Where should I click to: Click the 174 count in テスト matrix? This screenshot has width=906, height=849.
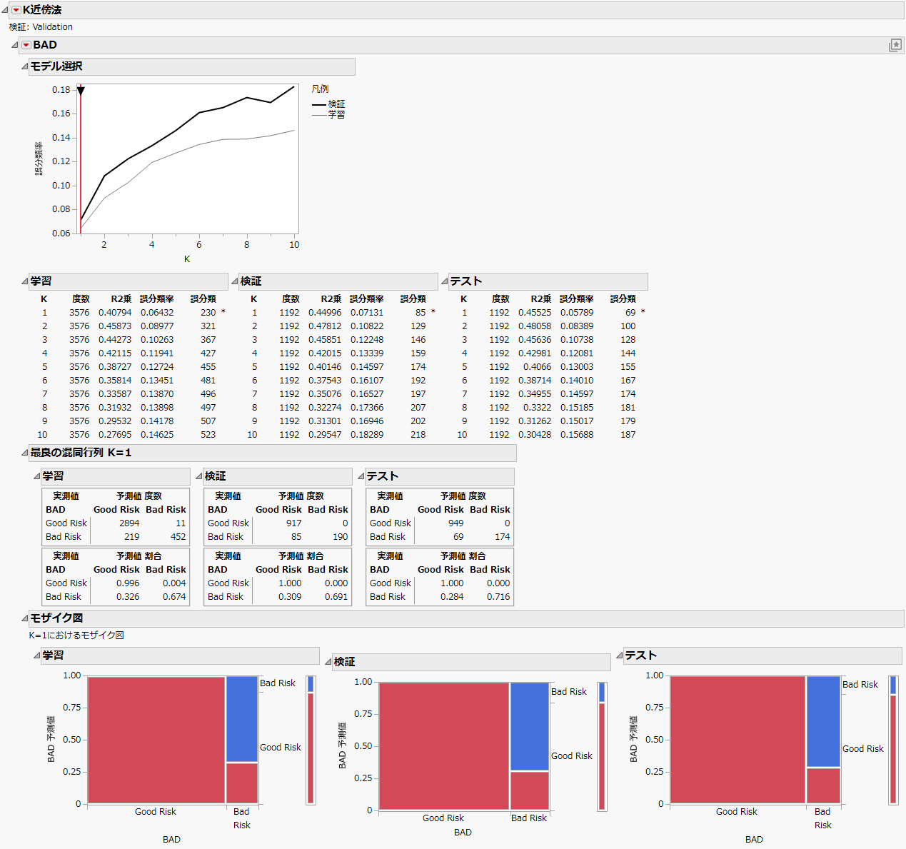pos(503,537)
